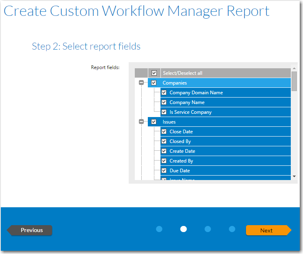
Task: Collapse the Issues tree node
Action: [141, 122]
